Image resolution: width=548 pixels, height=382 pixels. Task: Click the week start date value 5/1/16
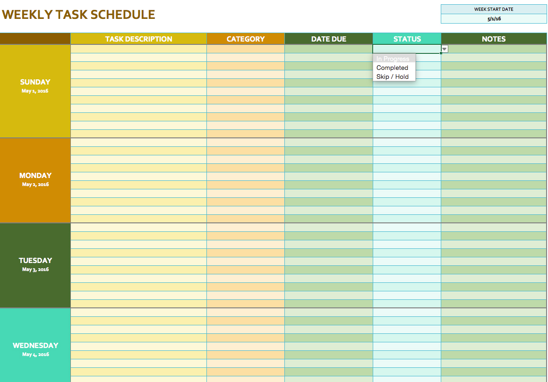tap(494, 19)
